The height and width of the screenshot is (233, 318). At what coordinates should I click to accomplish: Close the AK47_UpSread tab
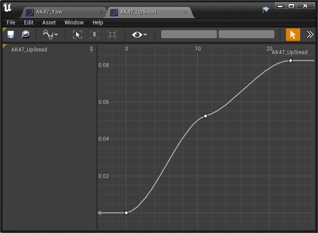pos(186,12)
